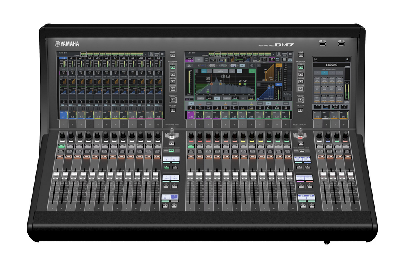The width and height of the screenshot is (408, 275).
Task: Toggle the lit SEL key of left bay strip 1
Action: (x=62, y=146)
